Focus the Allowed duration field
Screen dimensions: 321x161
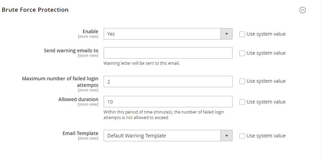(168, 102)
